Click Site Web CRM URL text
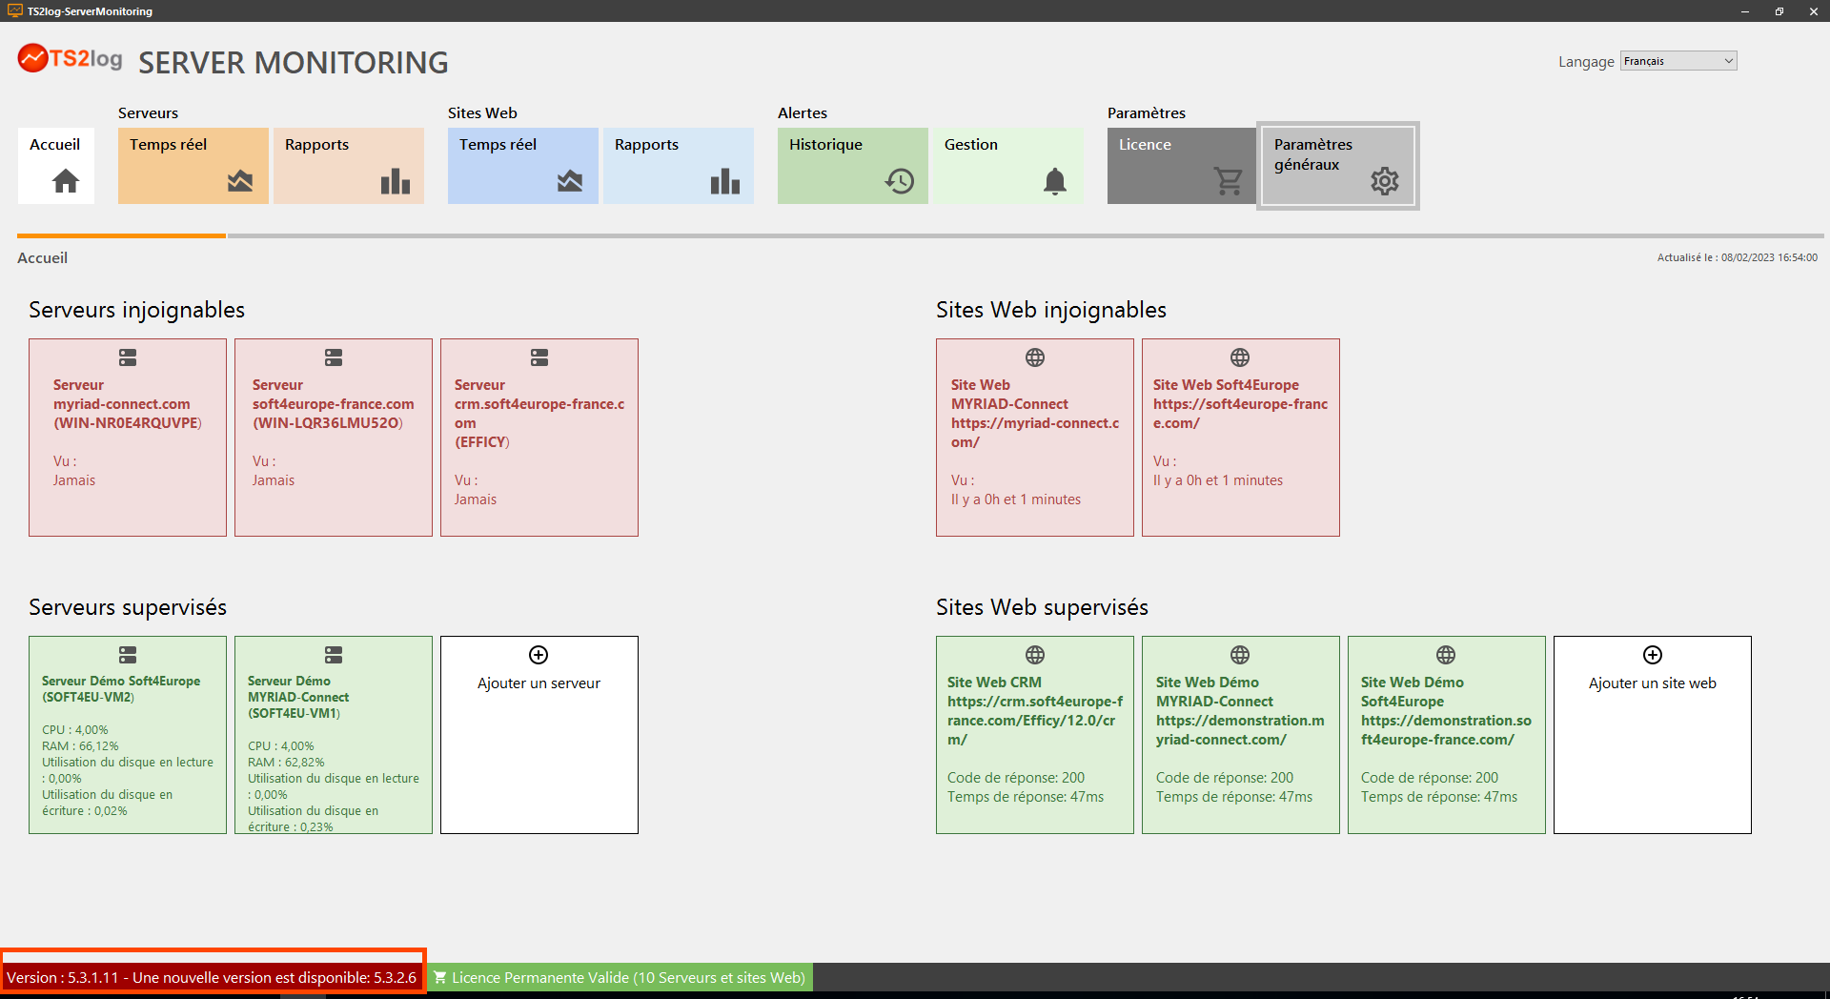The width and height of the screenshot is (1830, 999). (x=1035, y=721)
